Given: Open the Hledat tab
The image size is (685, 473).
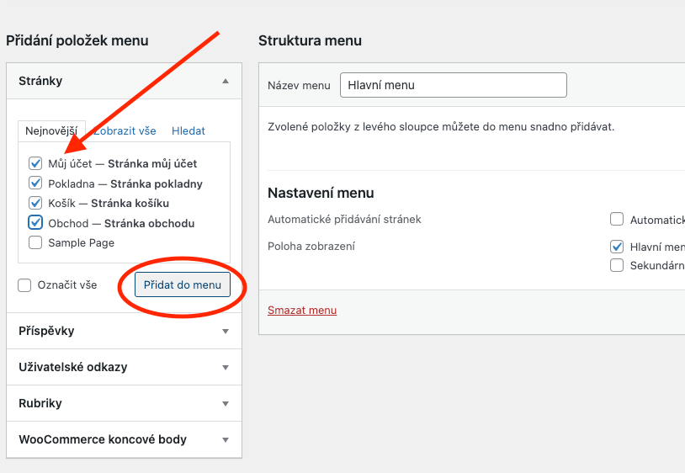Looking at the screenshot, I should [x=189, y=131].
